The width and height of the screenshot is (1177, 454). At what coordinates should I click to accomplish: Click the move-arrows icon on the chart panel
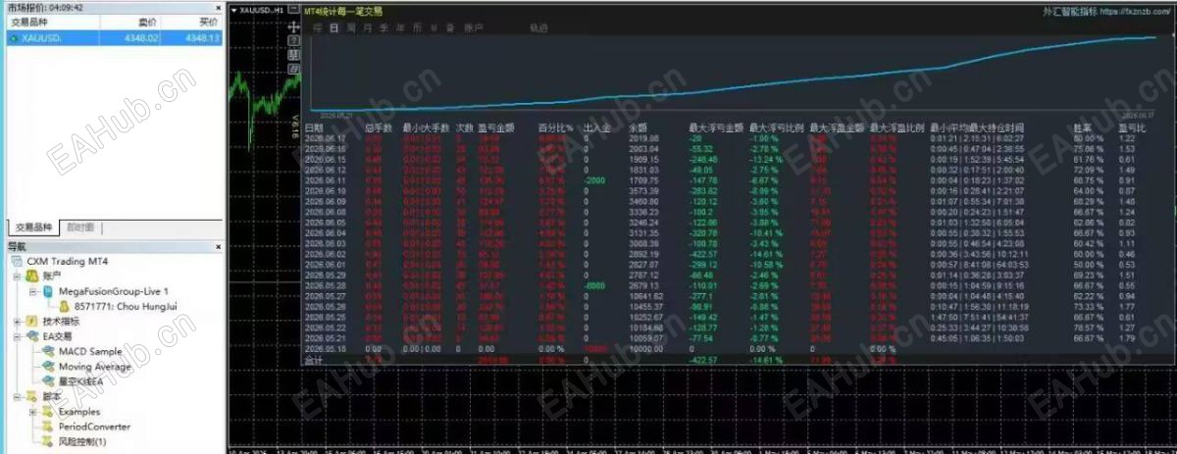pyautogui.click(x=294, y=28)
